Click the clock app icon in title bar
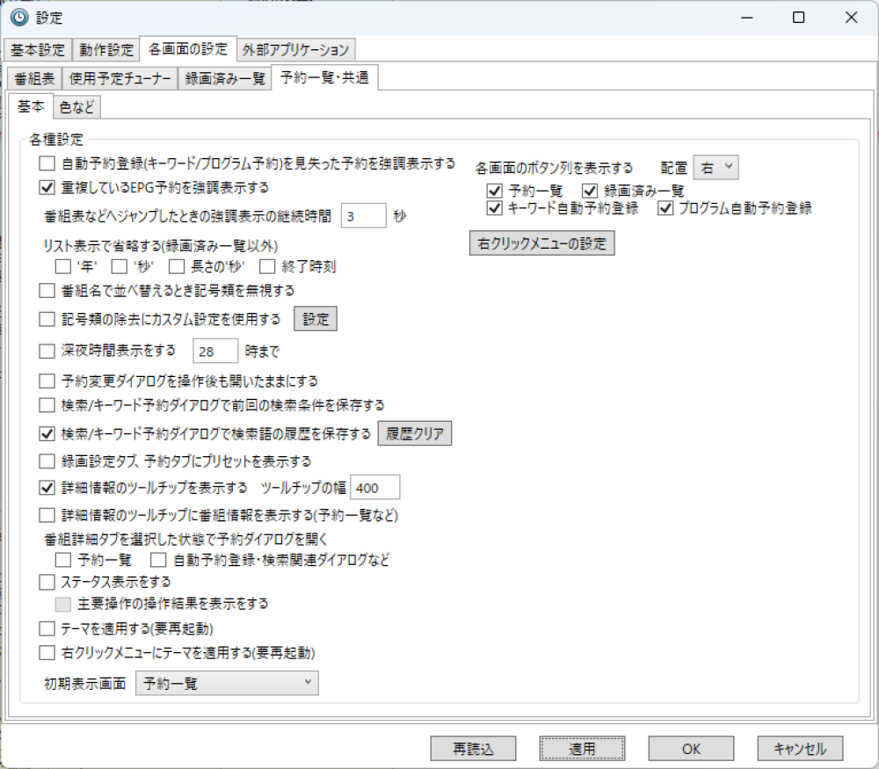 (19, 18)
